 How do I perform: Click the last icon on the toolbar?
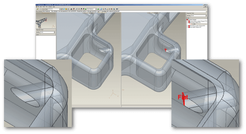tap(117, 9)
